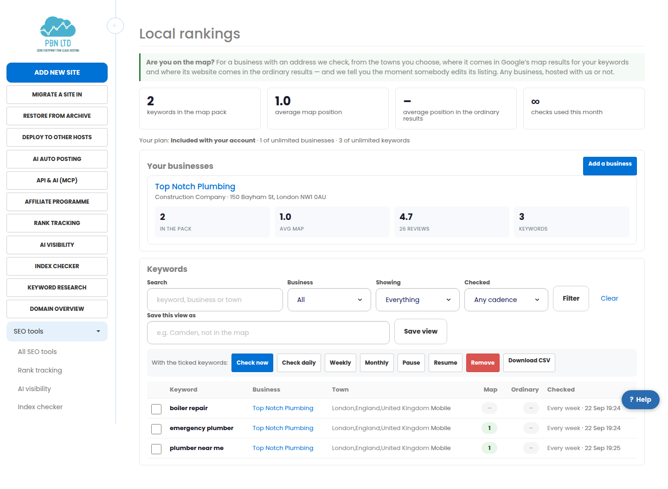This screenshot has width=668, height=489.
Task: Tick the plumber near me checkbox
Action: (x=156, y=449)
